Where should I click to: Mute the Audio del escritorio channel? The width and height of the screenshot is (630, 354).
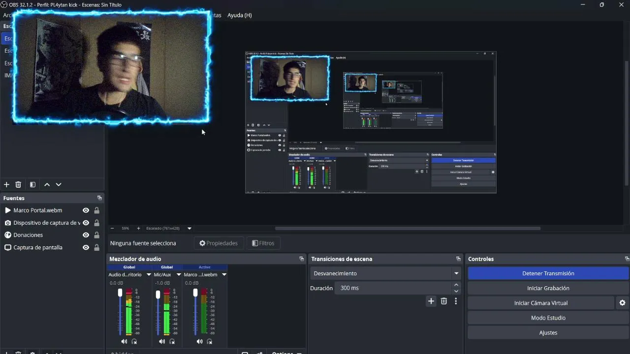124,341
